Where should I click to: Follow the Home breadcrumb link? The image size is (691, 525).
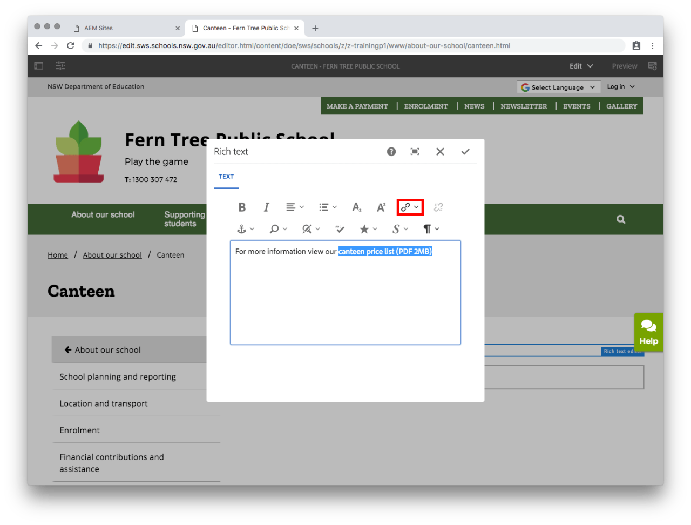(x=58, y=255)
